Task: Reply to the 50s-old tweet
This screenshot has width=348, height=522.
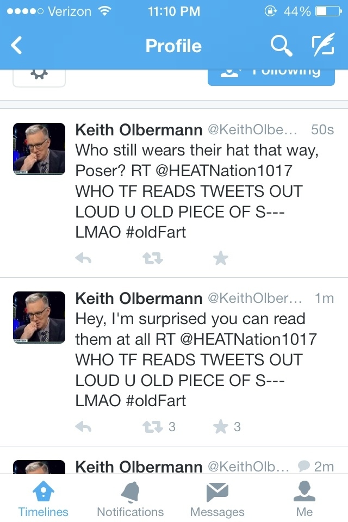Action: point(83,258)
